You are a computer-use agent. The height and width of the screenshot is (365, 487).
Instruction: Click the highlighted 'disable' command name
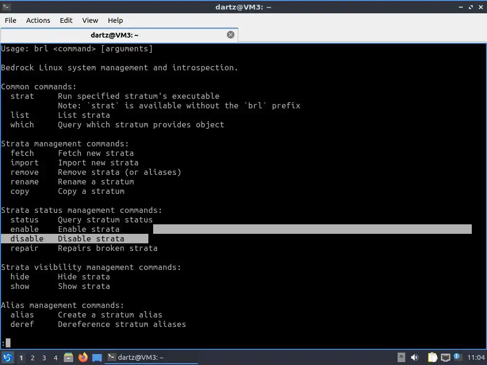click(27, 239)
